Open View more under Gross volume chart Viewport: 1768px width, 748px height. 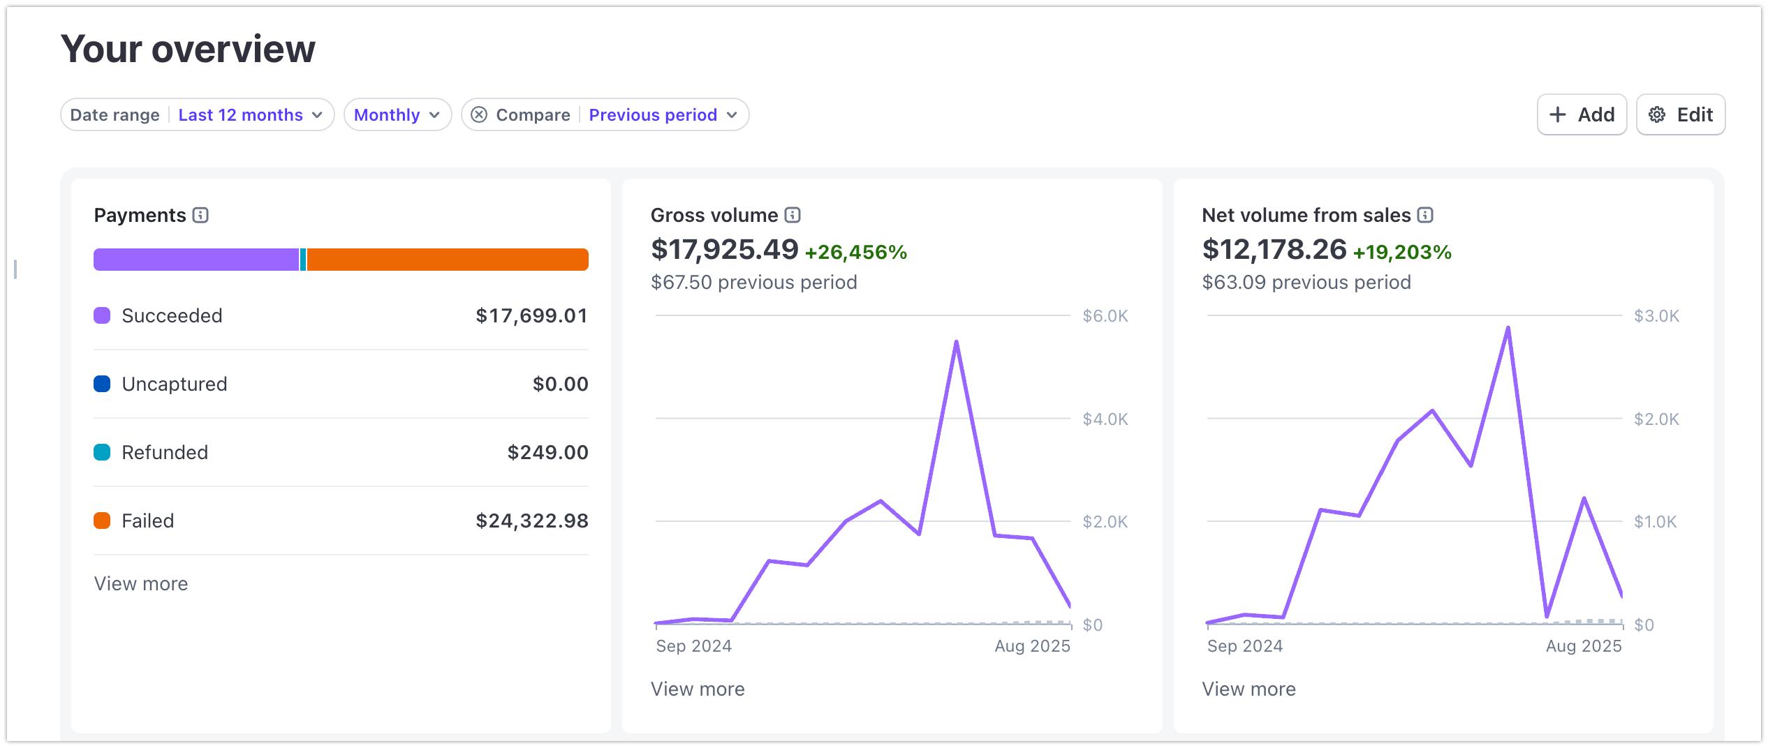(x=698, y=689)
